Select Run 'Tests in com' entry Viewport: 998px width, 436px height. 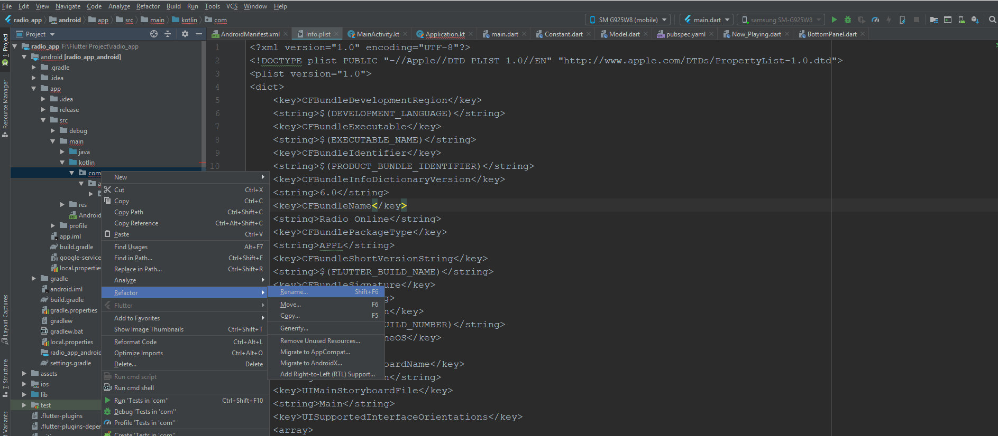pyautogui.click(x=185, y=401)
